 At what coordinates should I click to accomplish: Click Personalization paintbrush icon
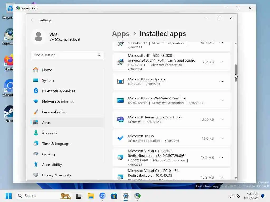36,112
